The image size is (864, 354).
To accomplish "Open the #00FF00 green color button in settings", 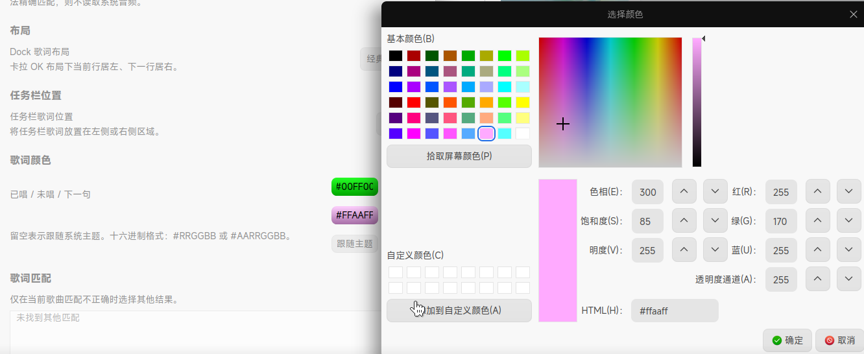I will [355, 187].
